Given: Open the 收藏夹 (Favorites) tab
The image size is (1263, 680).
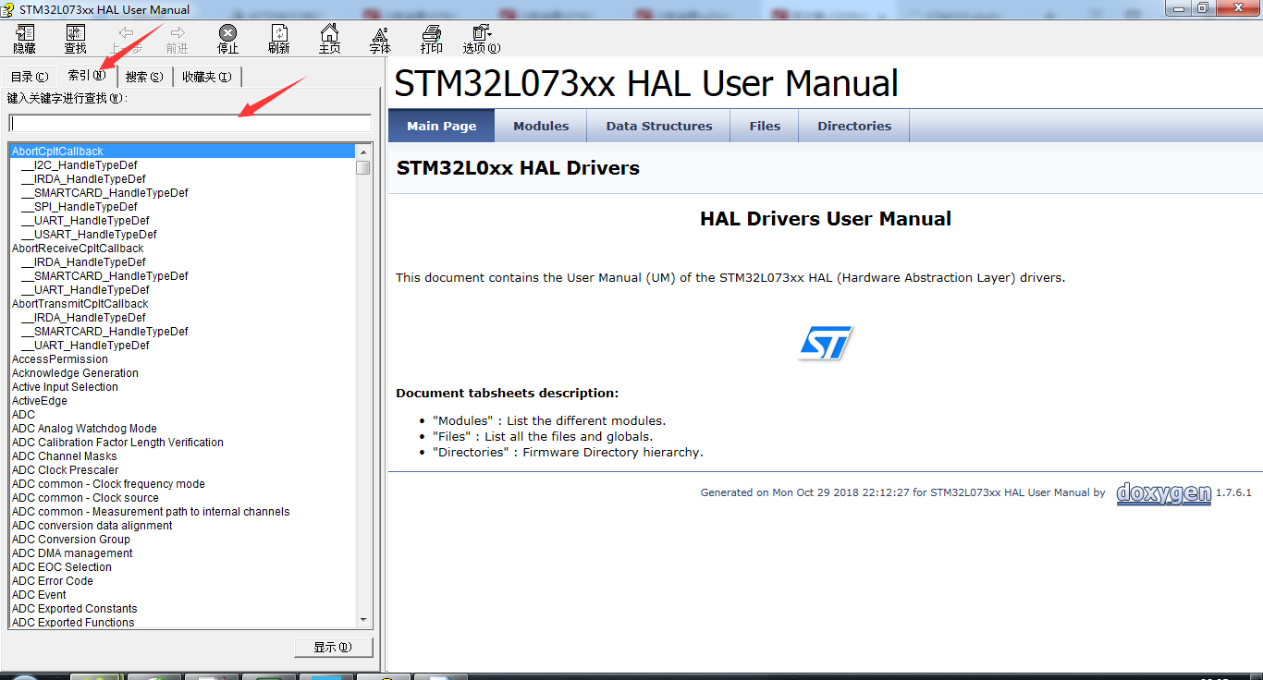Looking at the screenshot, I should click(x=206, y=77).
